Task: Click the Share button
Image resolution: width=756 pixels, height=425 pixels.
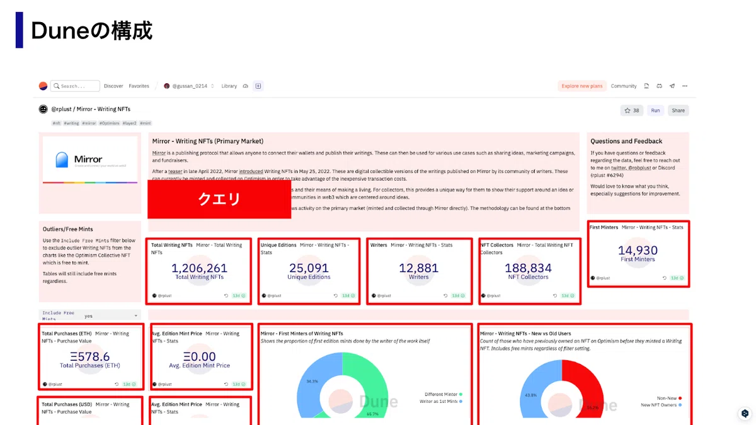Action: tap(678, 110)
